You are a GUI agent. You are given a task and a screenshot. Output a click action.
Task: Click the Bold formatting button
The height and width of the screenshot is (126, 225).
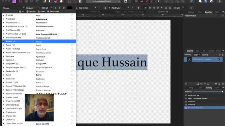56,8
